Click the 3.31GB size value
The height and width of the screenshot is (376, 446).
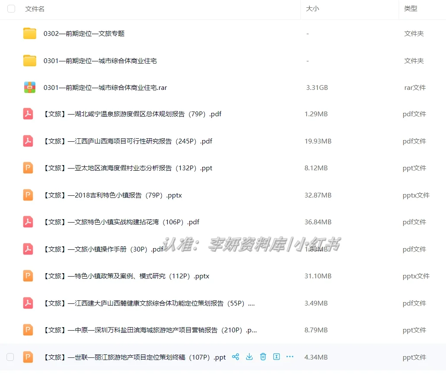317,88
